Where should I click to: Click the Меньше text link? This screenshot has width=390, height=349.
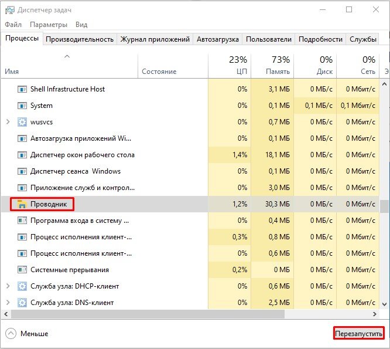click(35, 334)
